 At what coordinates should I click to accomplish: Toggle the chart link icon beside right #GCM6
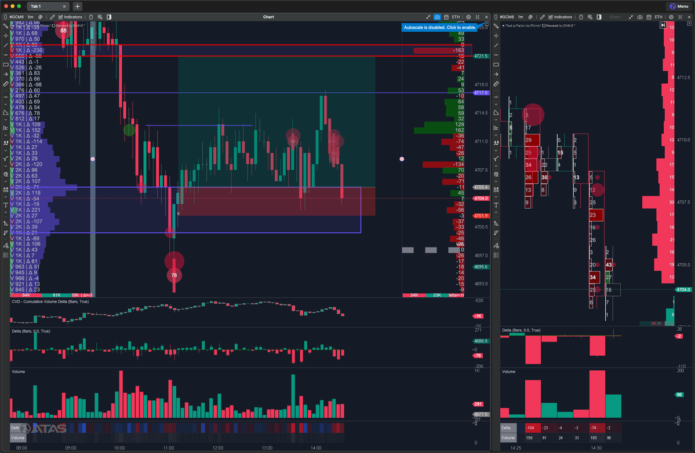[x=496, y=17]
